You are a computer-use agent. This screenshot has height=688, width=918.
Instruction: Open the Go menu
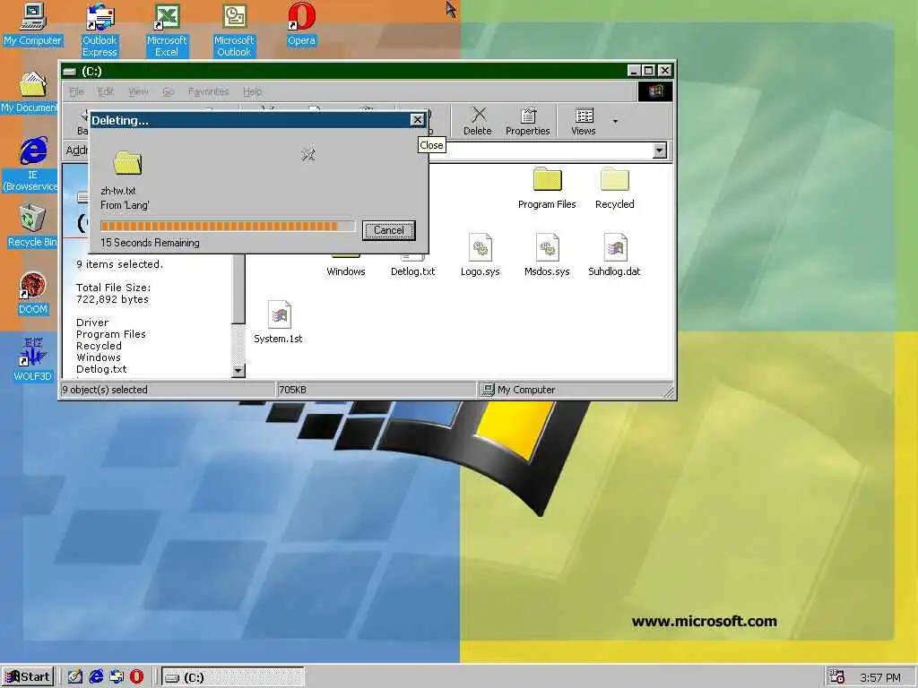pyautogui.click(x=168, y=91)
